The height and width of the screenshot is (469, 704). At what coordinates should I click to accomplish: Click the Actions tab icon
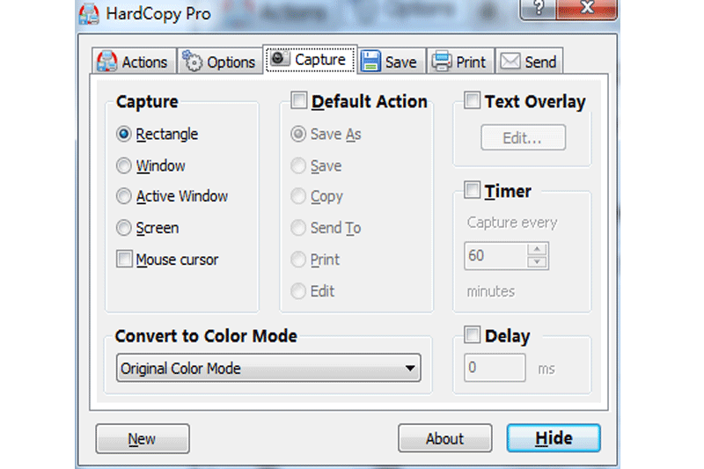coord(107,62)
